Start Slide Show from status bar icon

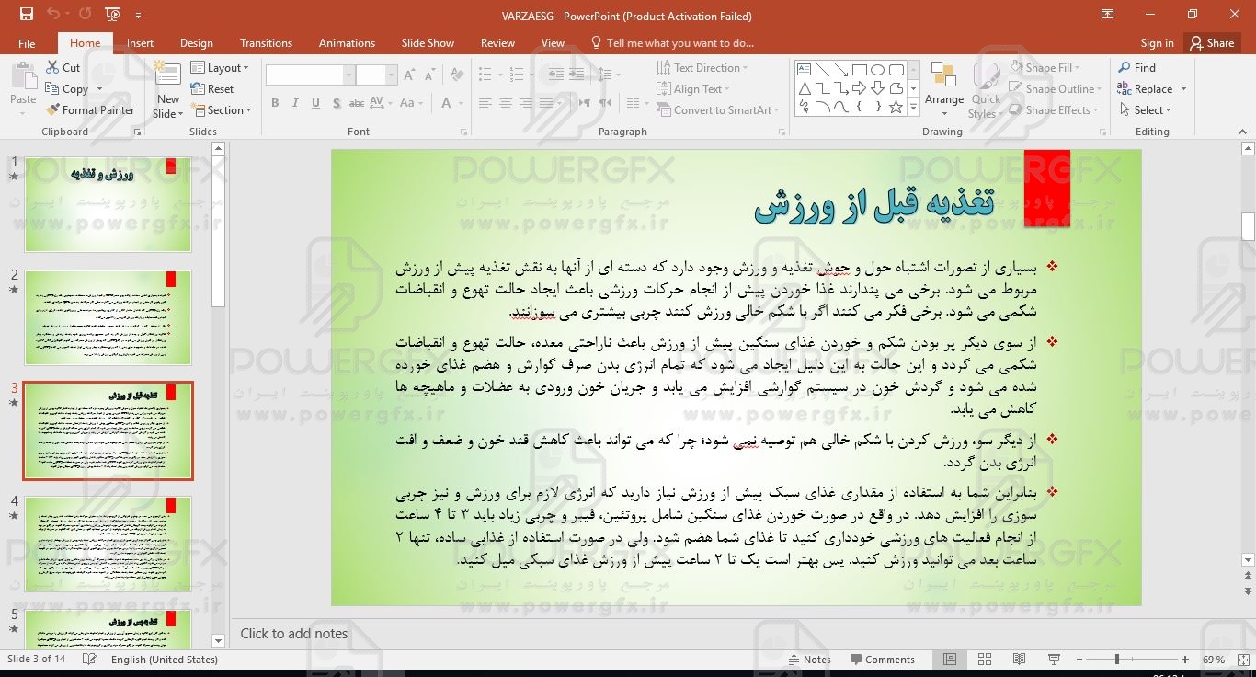[1054, 660]
